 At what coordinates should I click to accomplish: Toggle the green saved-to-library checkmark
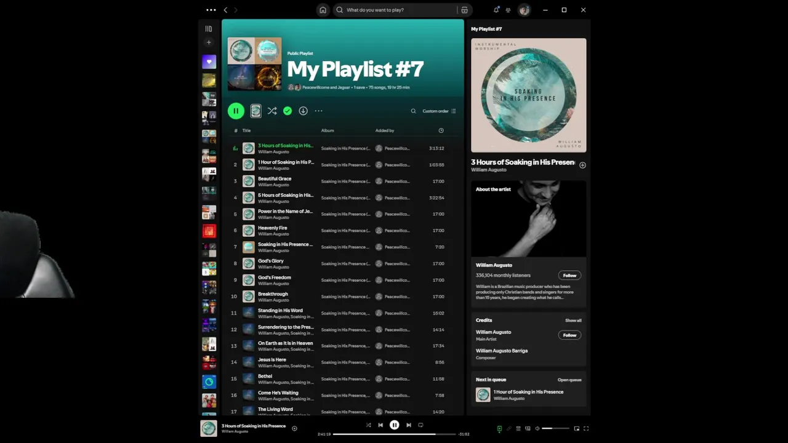pos(287,111)
